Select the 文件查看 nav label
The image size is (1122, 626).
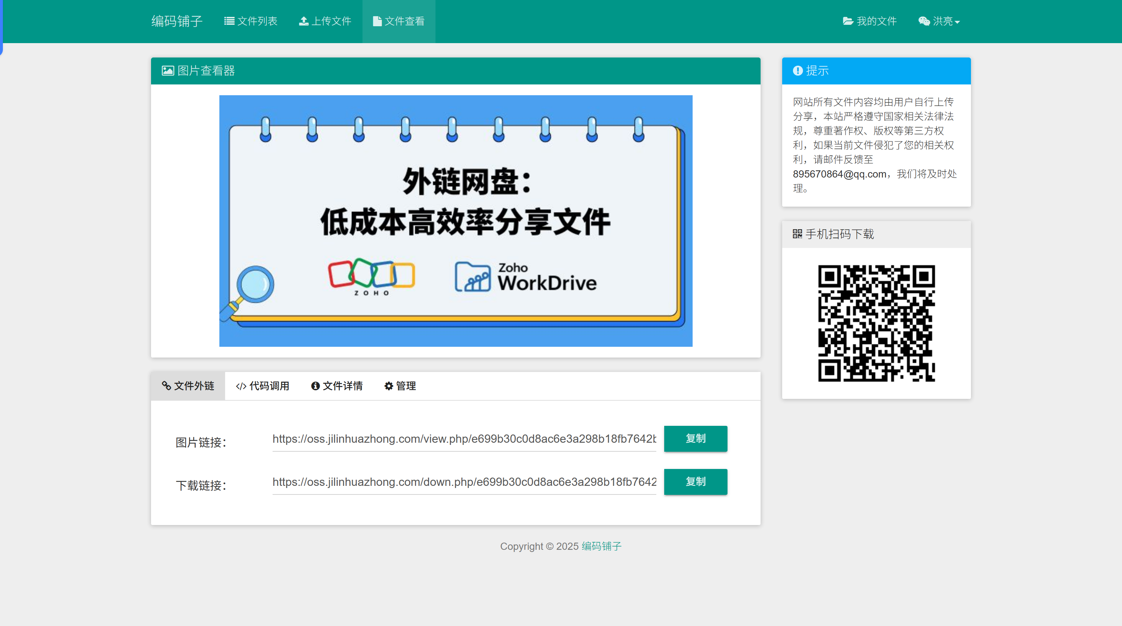(x=405, y=21)
